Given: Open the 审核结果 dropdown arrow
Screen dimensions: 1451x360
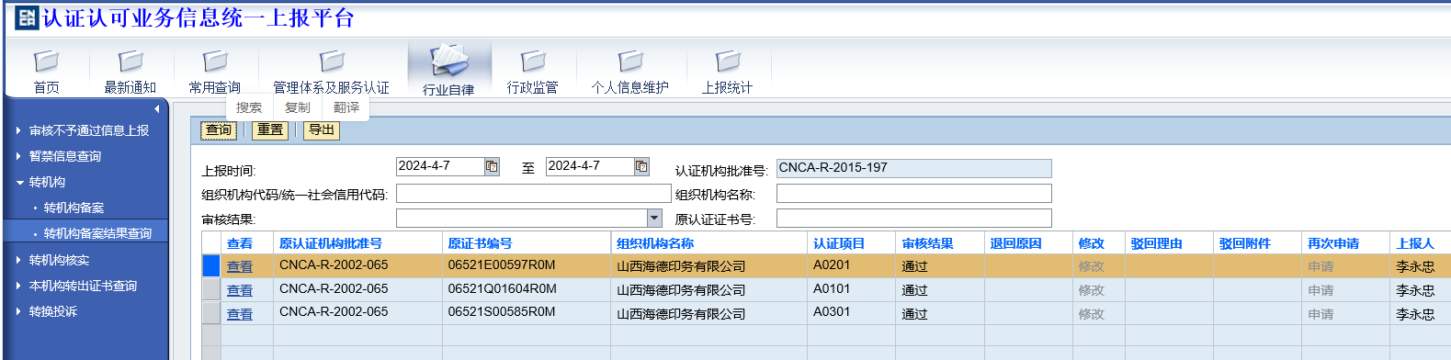Looking at the screenshot, I should click(x=654, y=218).
